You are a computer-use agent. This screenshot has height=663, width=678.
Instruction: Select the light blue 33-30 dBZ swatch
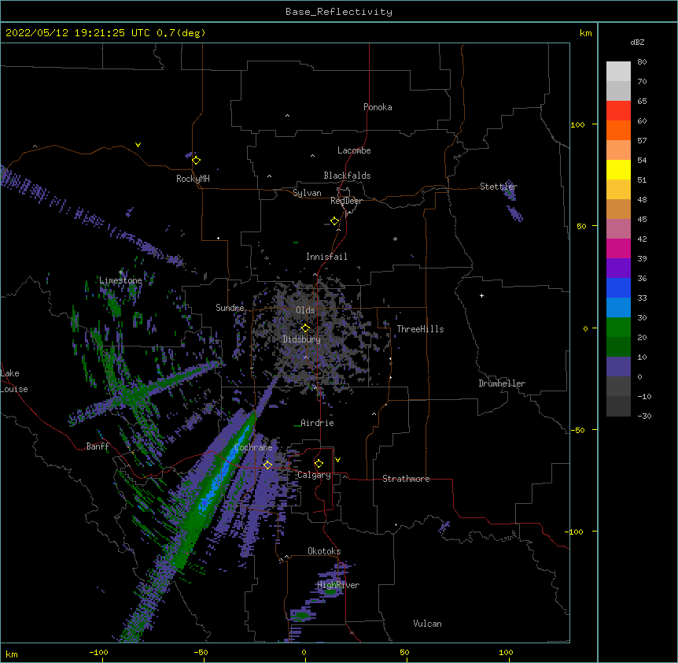pos(618,307)
